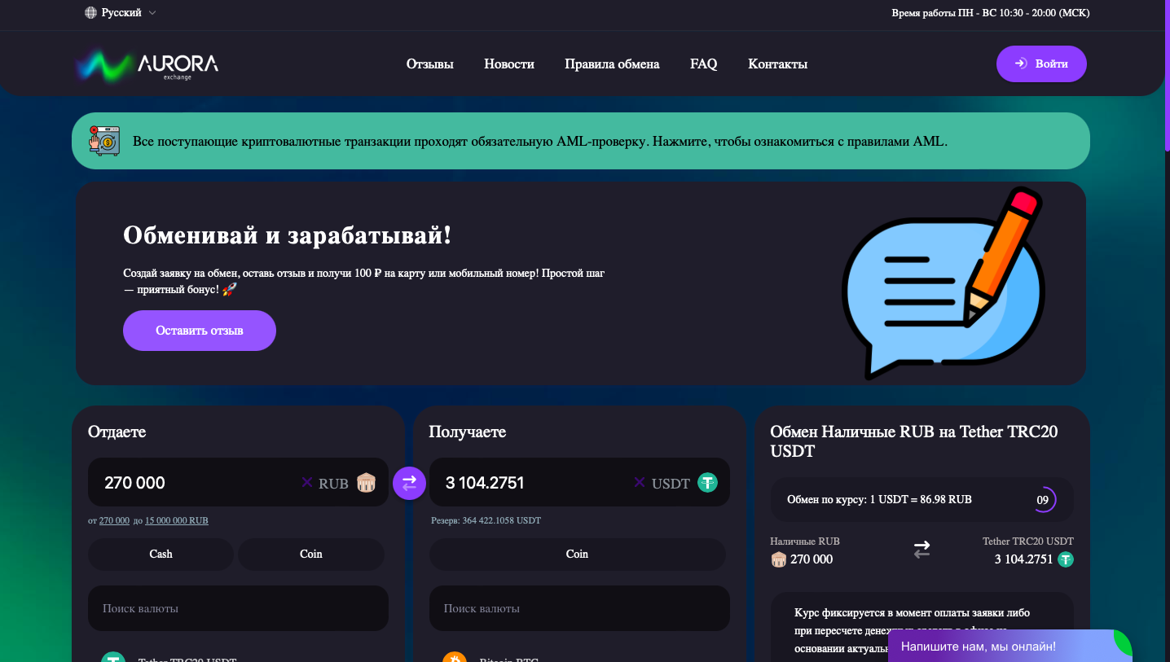Expand the Coin category in Отдаете panel
The width and height of the screenshot is (1170, 662).
tap(310, 554)
